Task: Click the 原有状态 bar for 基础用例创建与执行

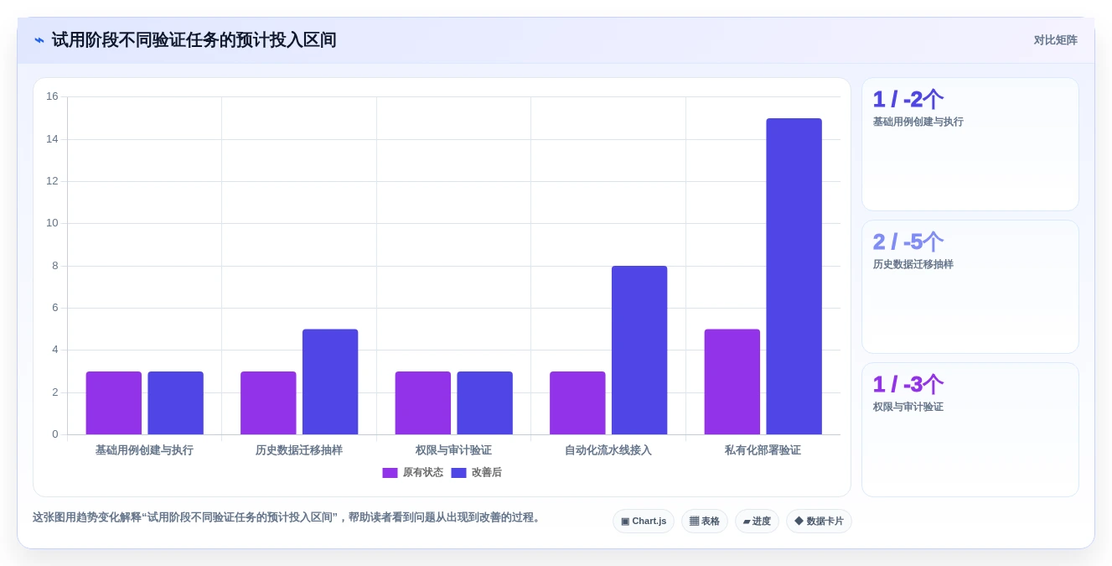Action: click(x=114, y=403)
